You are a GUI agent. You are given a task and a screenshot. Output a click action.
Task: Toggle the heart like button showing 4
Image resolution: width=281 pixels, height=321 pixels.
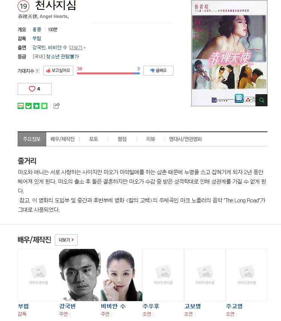click(x=35, y=89)
